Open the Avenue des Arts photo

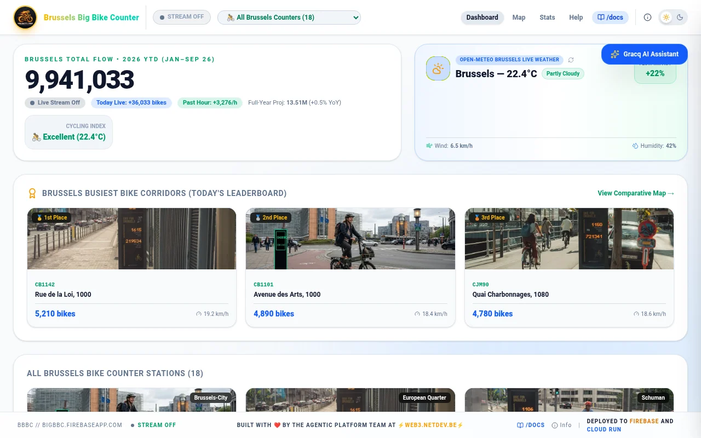350,239
